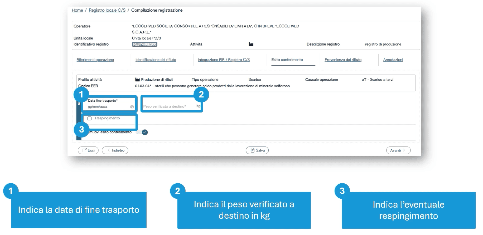Click the kg unit label in weight field
483x235 pixels.
(x=198, y=106)
